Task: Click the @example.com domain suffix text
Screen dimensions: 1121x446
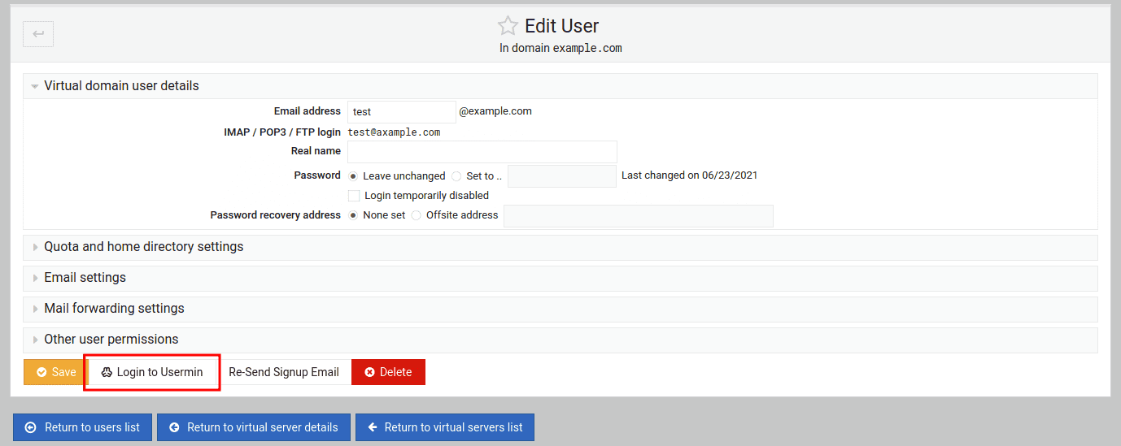Action: 495,111
